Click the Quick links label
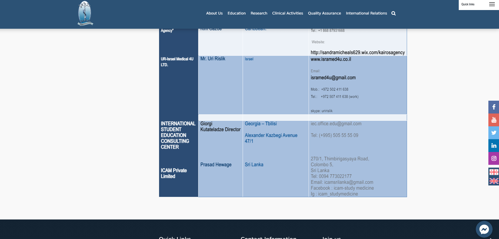499x239 pixels. 468,4
